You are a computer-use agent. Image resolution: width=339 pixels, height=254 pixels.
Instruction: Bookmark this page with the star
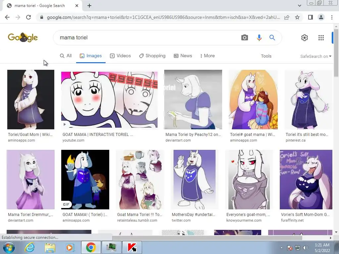coord(297,17)
